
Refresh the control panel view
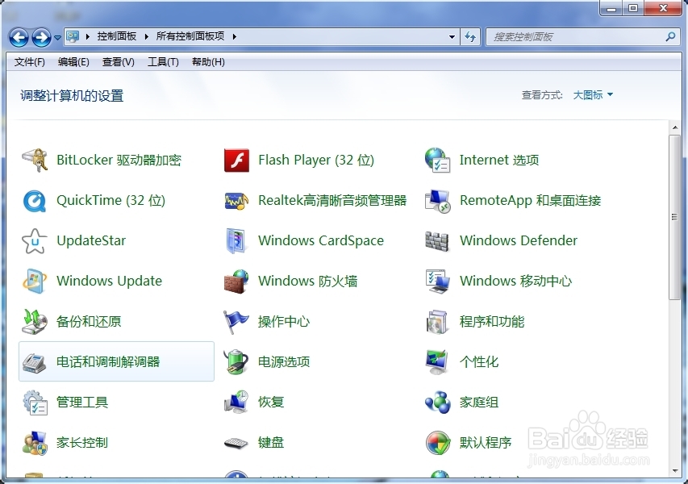tap(470, 37)
